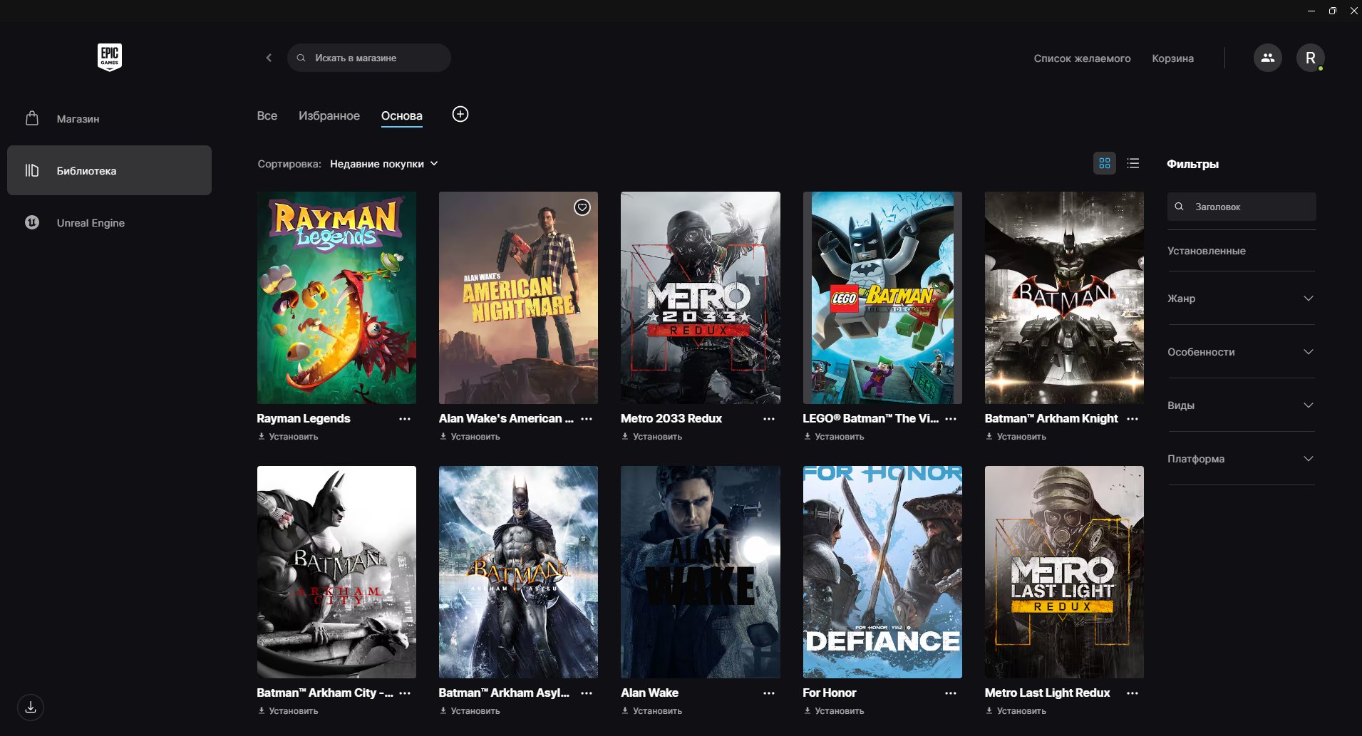Open Unreal Engine section
This screenshot has width=1362, height=736.
(109, 222)
